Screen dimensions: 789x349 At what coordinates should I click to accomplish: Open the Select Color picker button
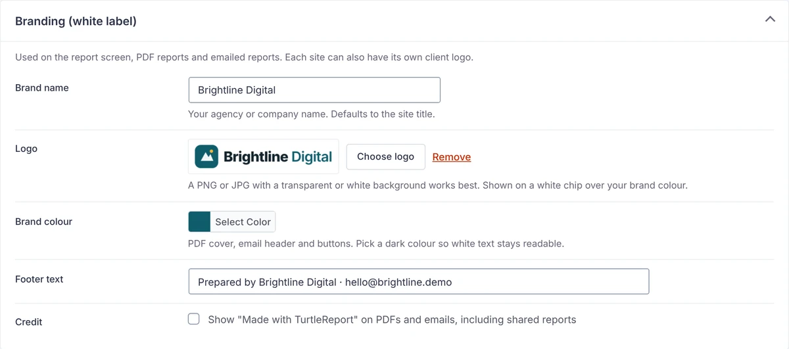243,221
